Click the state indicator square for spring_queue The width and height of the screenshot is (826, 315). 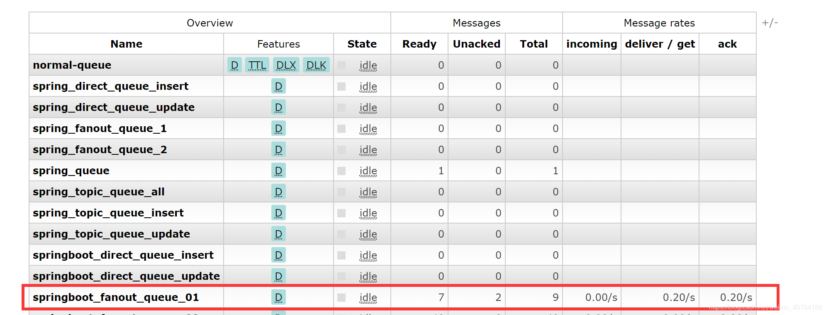341,171
